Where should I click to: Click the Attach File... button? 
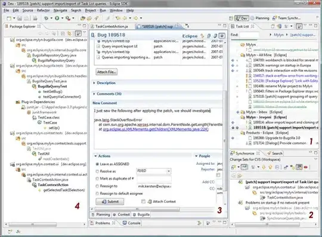106,72
